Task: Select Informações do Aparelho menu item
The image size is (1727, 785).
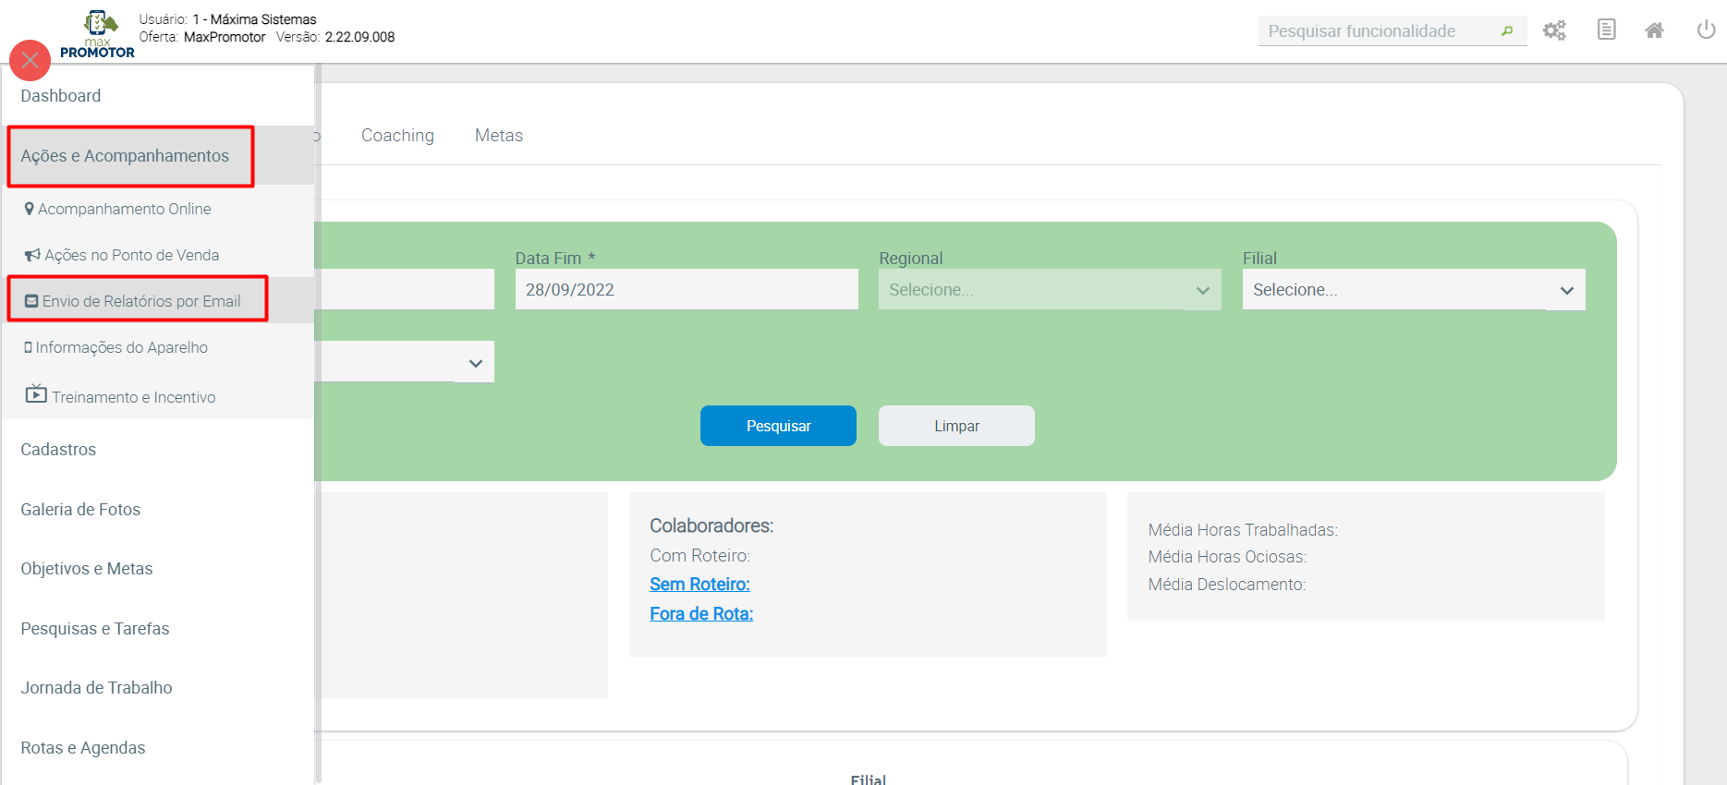Action: (x=122, y=347)
